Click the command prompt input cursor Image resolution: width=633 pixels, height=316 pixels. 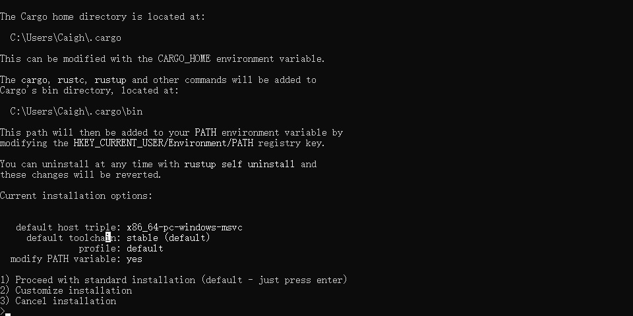8,313
